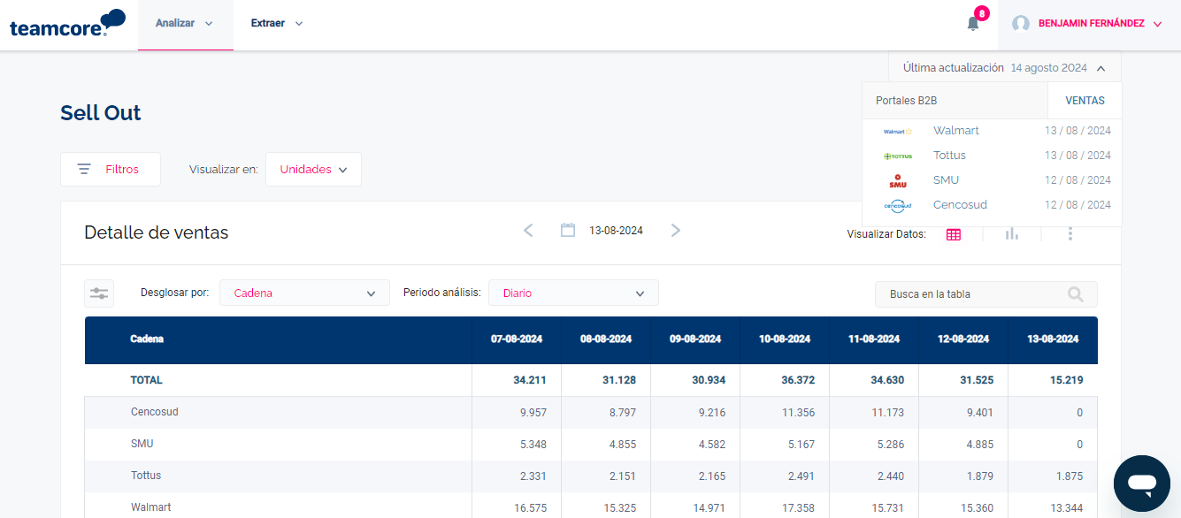
Task: Open the three-dot more options menu
Action: tap(1070, 233)
